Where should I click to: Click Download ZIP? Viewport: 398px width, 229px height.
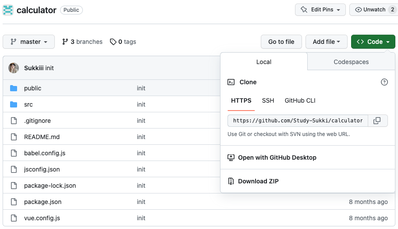pyautogui.click(x=258, y=181)
